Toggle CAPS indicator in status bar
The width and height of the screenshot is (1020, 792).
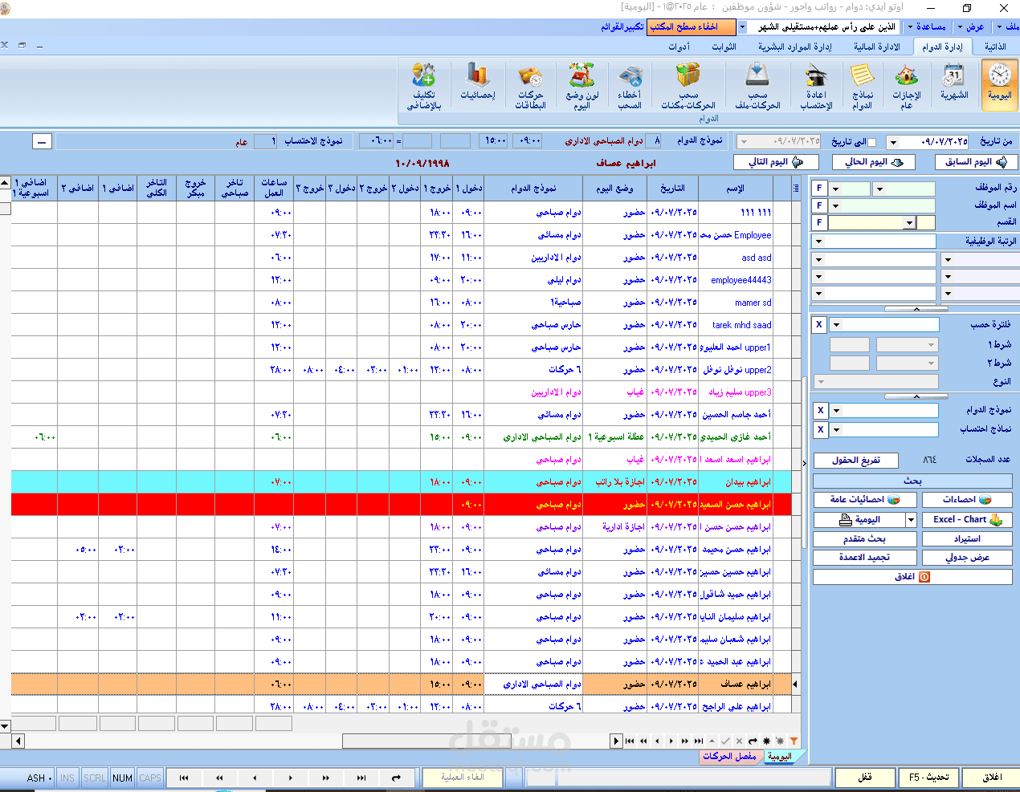tap(150, 778)
